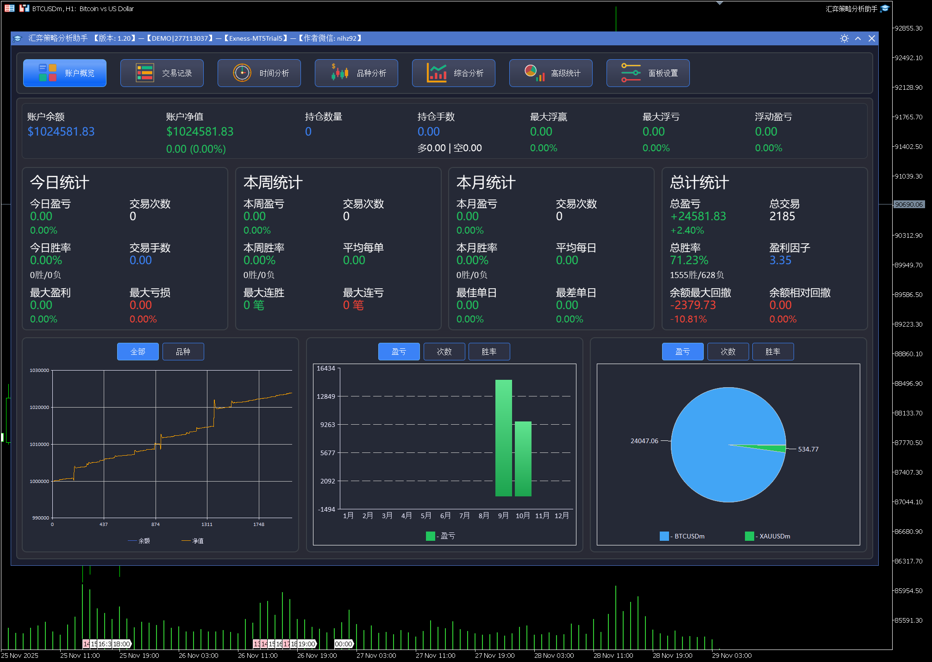Click the 品种分析 candlestick icon
932x662 pixels.
pos(339,73)
